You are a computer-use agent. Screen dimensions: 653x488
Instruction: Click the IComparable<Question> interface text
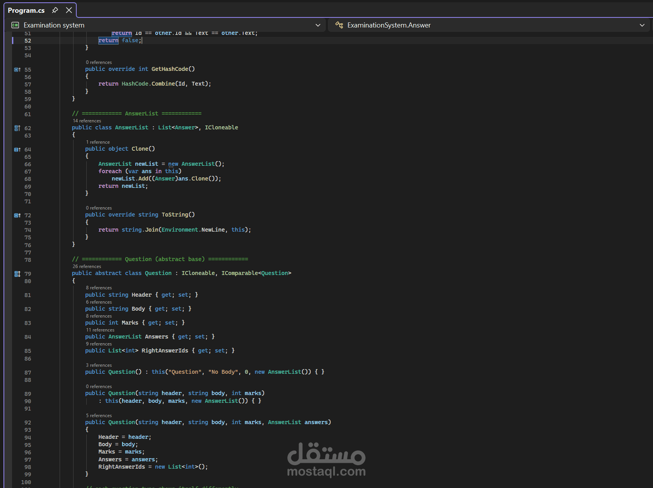[x=256, y=273]
